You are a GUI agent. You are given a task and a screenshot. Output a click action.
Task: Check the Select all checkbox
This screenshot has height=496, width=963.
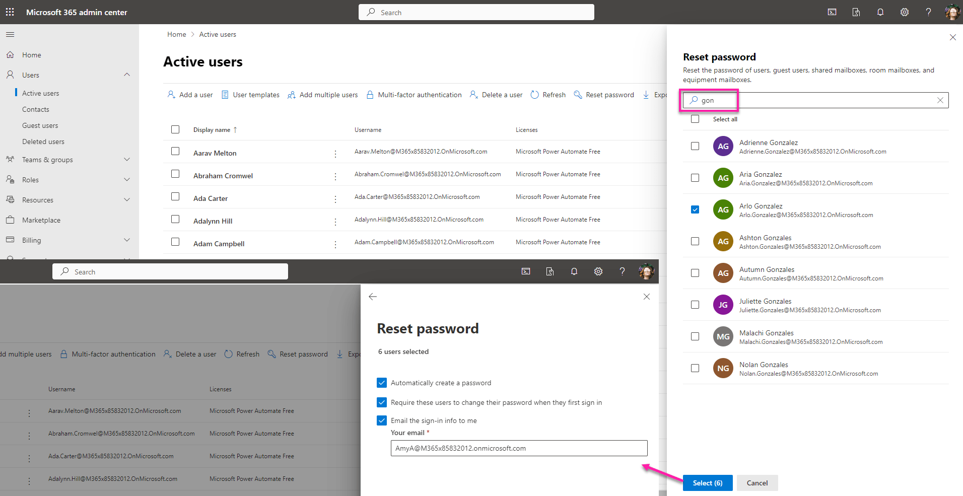pyautogui.click(x=695, y=119)
